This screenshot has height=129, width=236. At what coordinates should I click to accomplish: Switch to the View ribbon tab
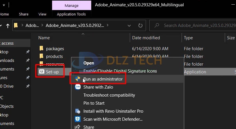pos(42,14)
